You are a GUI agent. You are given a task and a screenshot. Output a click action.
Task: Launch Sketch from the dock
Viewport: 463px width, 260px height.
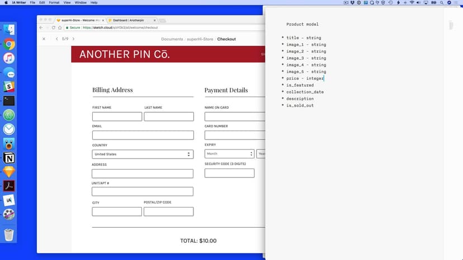pos(9,172)
